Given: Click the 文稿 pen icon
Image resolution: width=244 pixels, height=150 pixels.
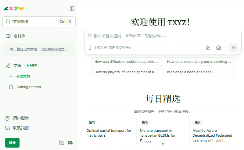Looking at the screenshot, I should point(8,66).
